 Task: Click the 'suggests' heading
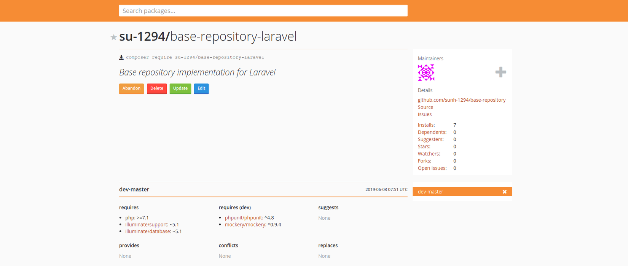[x=328, y=208]
